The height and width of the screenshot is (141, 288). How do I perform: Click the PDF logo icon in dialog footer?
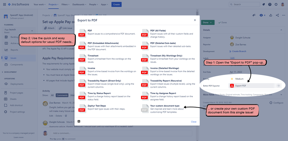click(79, 121)
